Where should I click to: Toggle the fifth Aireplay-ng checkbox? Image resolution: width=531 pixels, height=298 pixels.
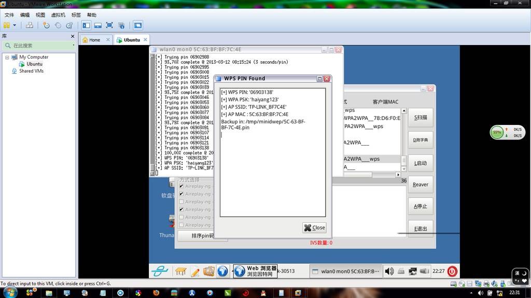181,217
